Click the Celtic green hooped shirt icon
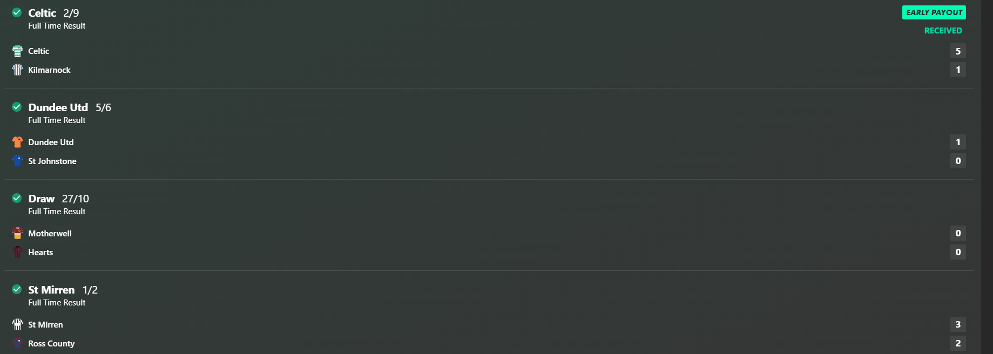 (x=17, y=51)
